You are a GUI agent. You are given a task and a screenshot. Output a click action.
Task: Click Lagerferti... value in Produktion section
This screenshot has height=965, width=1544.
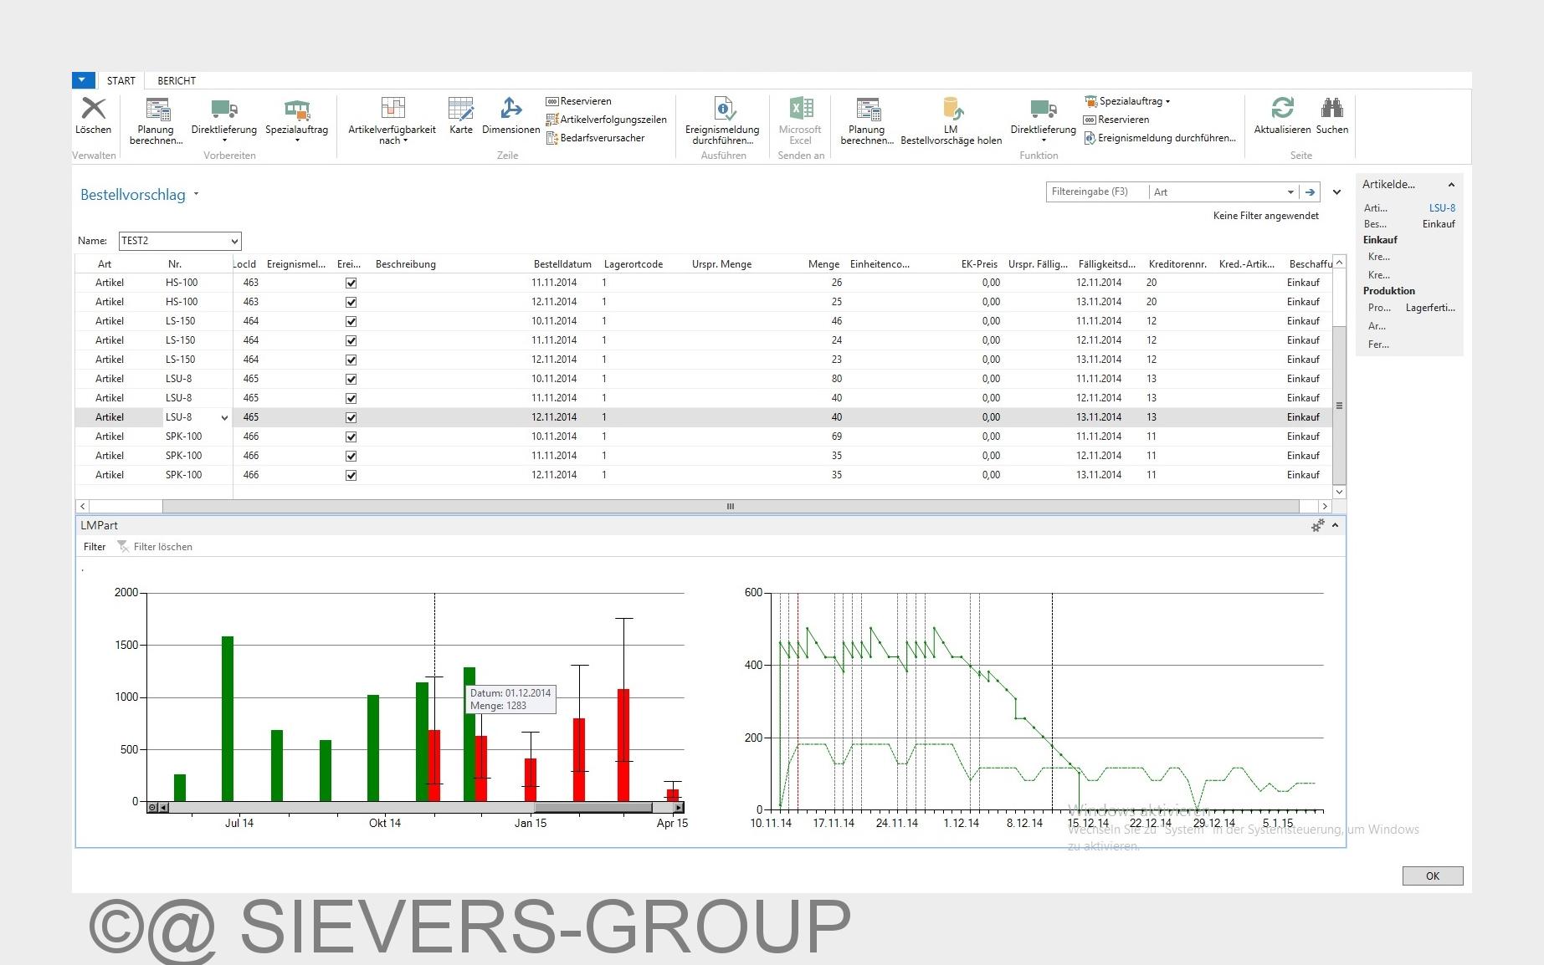coord(1430,308)
